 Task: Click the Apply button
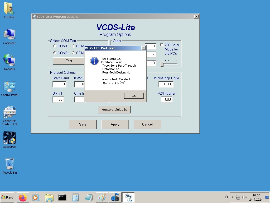(115, 124)
